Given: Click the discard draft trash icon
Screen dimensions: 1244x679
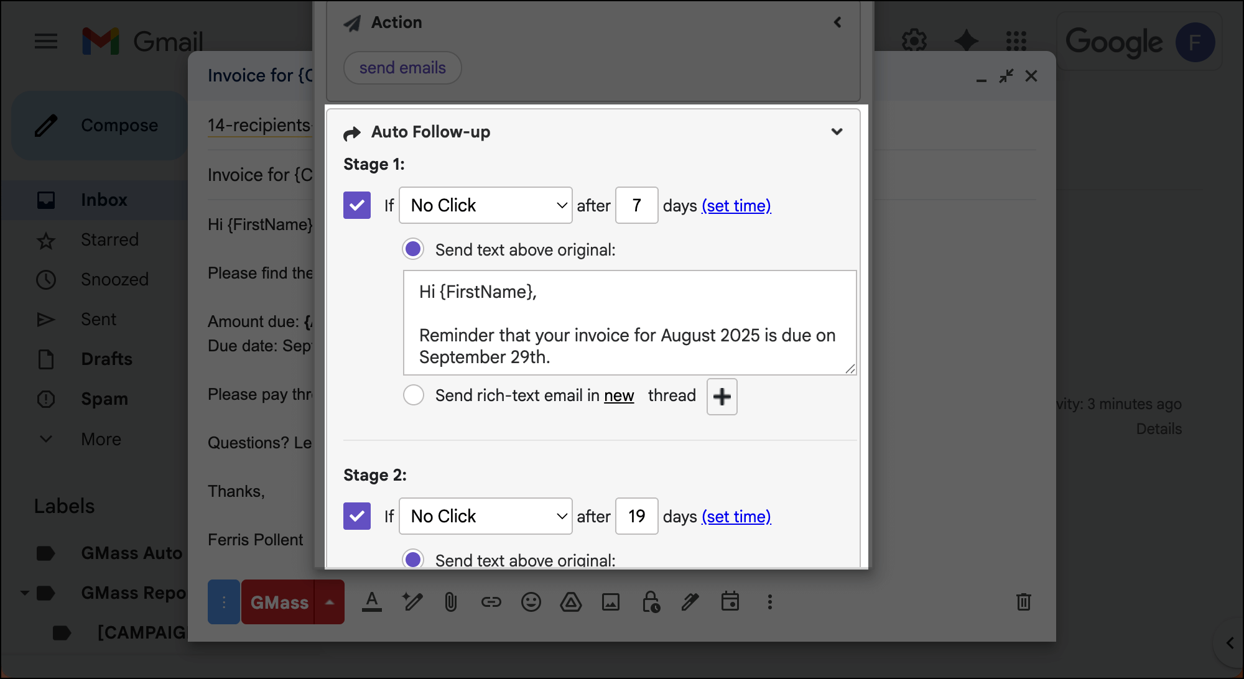Looking at the screenshot, I should point(1023,602).
